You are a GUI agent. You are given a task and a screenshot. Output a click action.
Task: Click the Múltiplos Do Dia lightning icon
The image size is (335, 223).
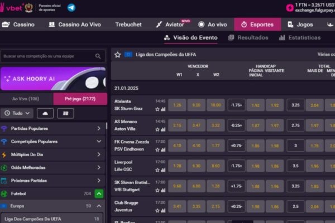point(4,155)
